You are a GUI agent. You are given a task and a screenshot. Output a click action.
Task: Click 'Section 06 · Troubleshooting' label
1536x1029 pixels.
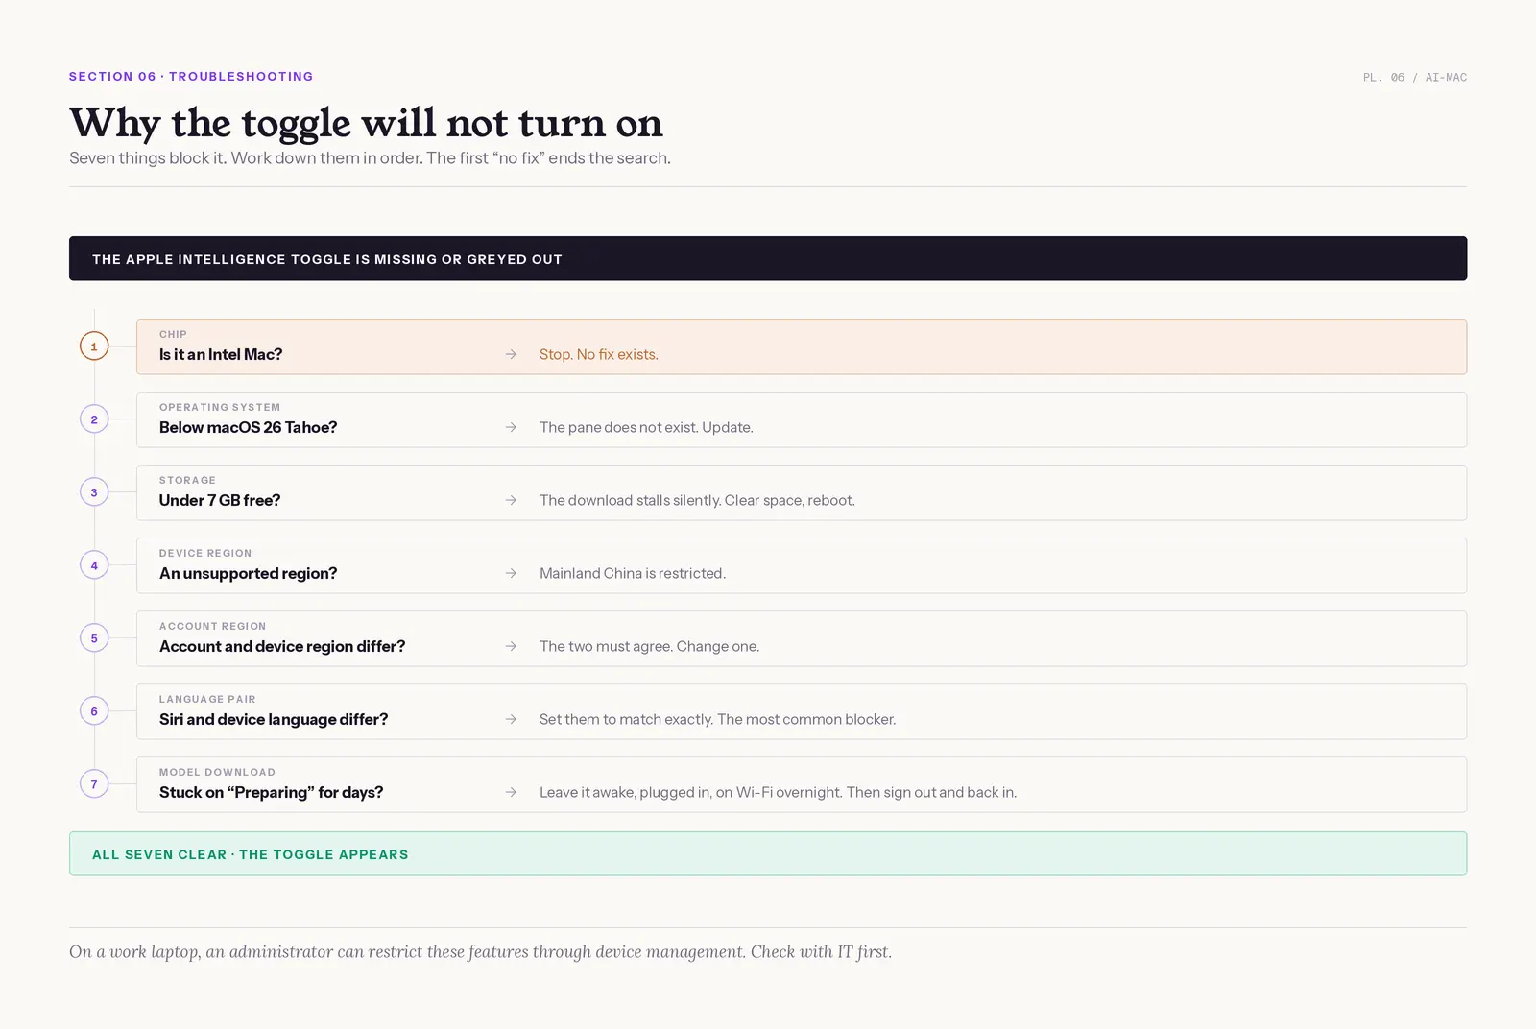coord(191,77)
